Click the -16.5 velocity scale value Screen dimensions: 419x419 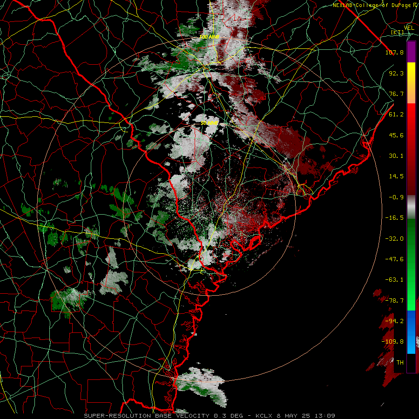click(x=394, y=218)
